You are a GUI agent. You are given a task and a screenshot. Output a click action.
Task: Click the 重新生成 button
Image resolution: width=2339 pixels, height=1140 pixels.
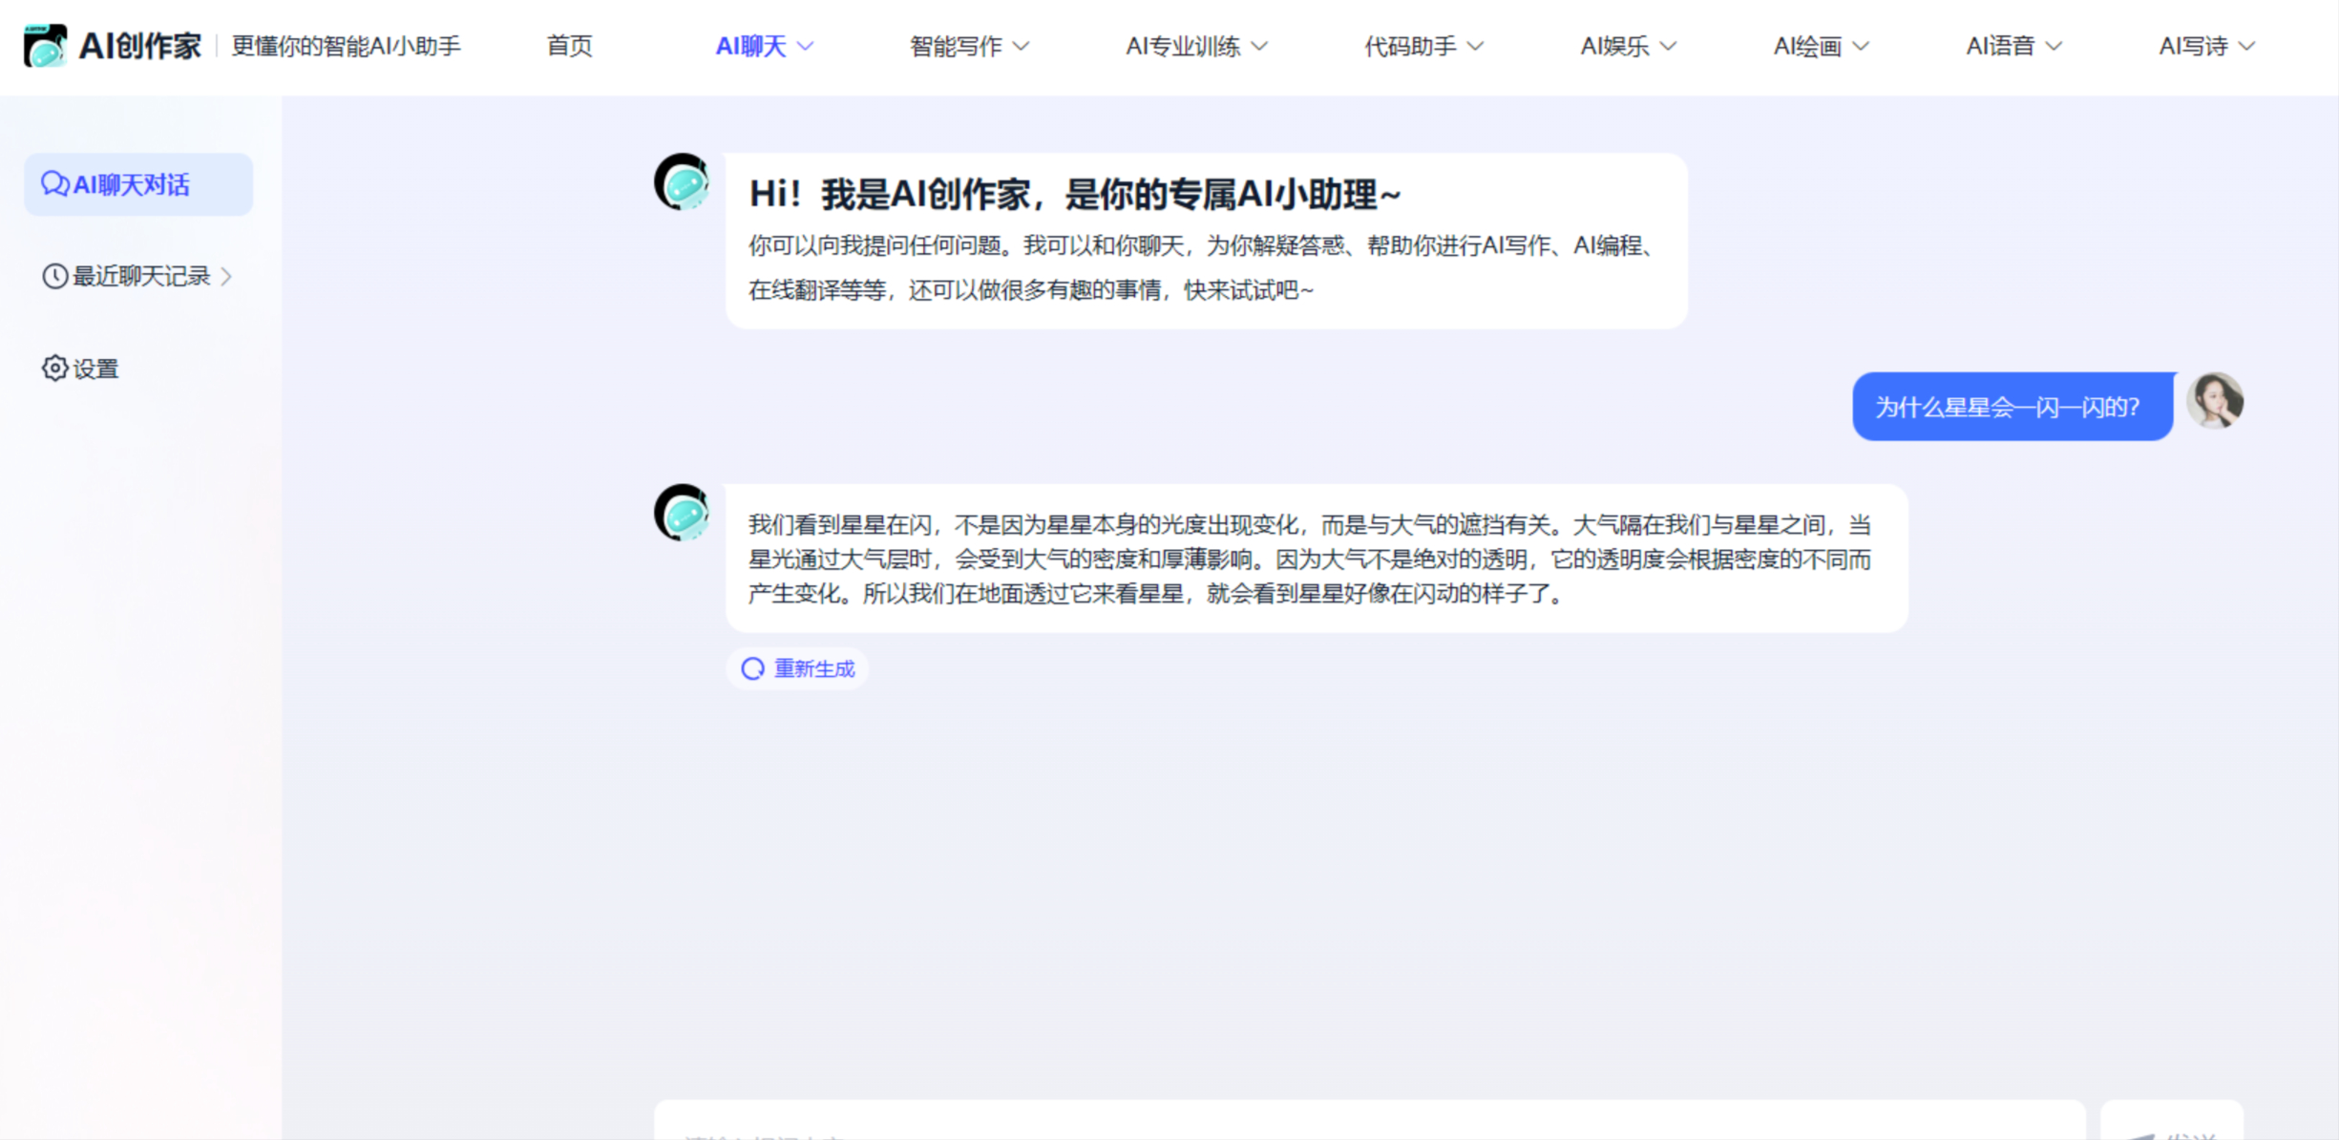[798, 668]
